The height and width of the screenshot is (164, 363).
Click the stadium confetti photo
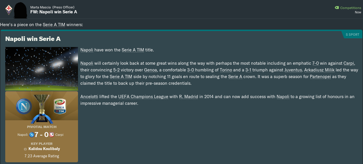click(42, 69)
